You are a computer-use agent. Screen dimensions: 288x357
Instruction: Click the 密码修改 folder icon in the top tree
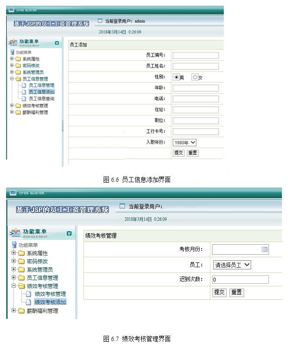click(18, 66)
